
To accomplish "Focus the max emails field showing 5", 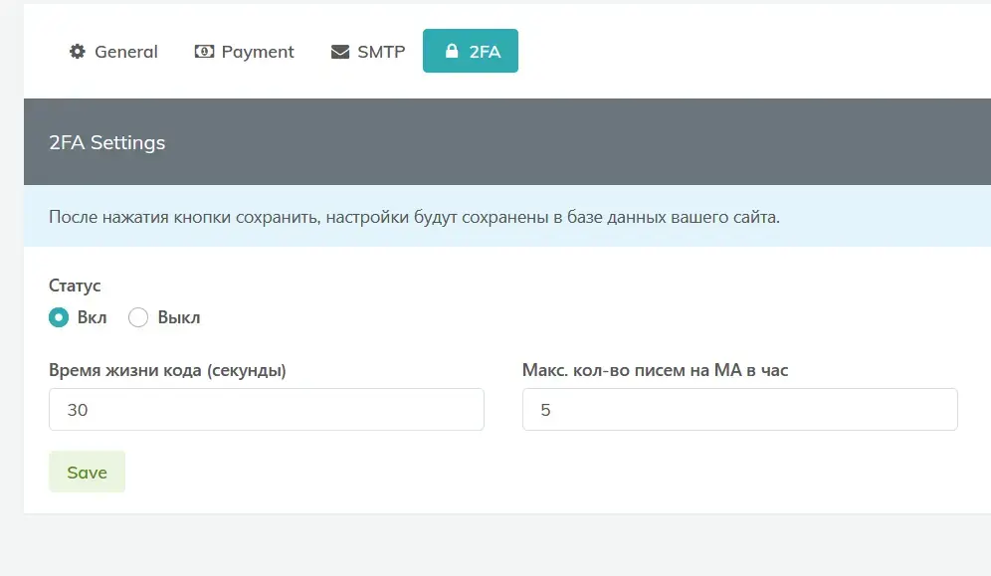I will (x=740, y=409).
